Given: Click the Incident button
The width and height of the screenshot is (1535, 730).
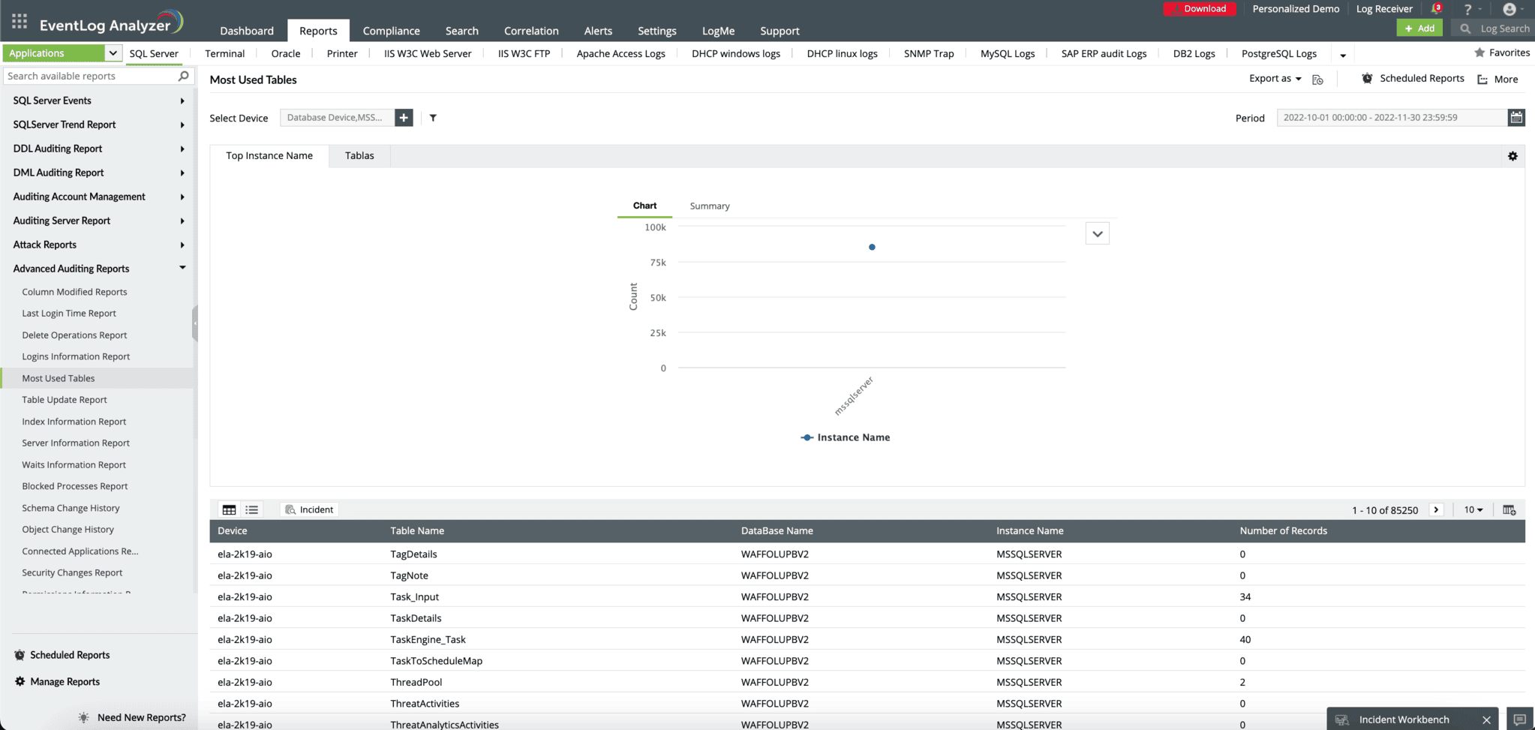Looking at the screenshot, I should tap(310, 510).
